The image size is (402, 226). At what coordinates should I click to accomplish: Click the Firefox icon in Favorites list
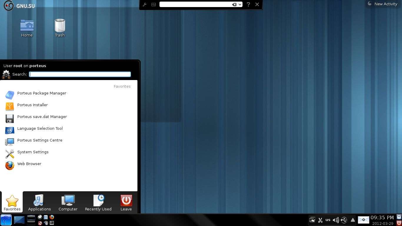[x=10, y=165]
